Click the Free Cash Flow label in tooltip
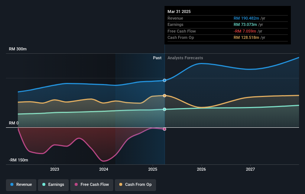The image size is (305, 194). point(182,31)
